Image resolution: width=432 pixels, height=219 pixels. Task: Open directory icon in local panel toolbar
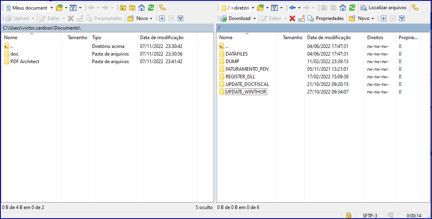click(59, 8)
